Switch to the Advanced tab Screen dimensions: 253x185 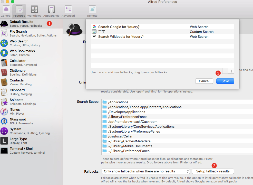[68, 11]
